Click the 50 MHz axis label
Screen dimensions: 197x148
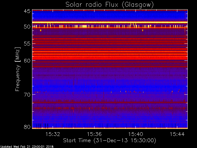point(27,27)
